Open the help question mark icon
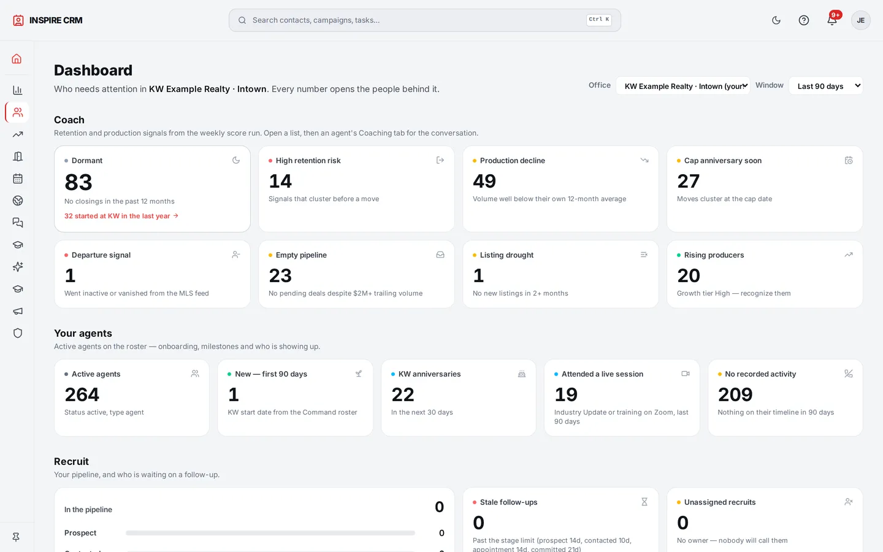The width and height of the screenshot is (883, 552). [x=804, y=20]
